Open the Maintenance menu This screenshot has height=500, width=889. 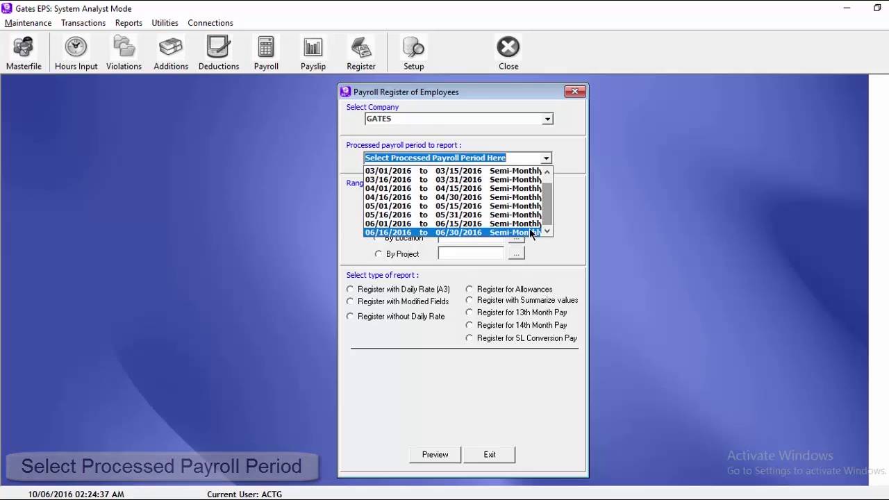(x=28, y=23)
